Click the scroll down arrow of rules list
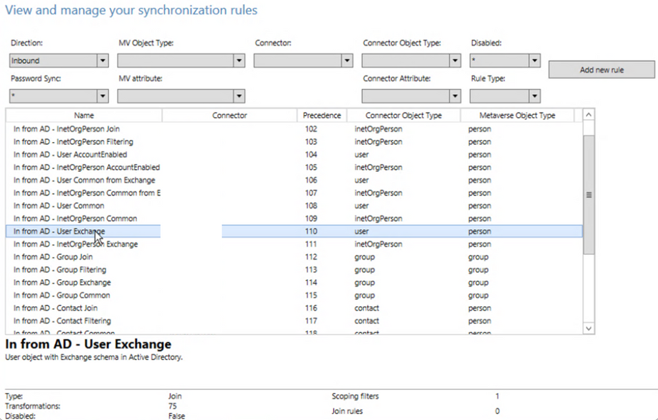This screenshot has height=420, width=658. pyautogui.click(x=588, y=328)
